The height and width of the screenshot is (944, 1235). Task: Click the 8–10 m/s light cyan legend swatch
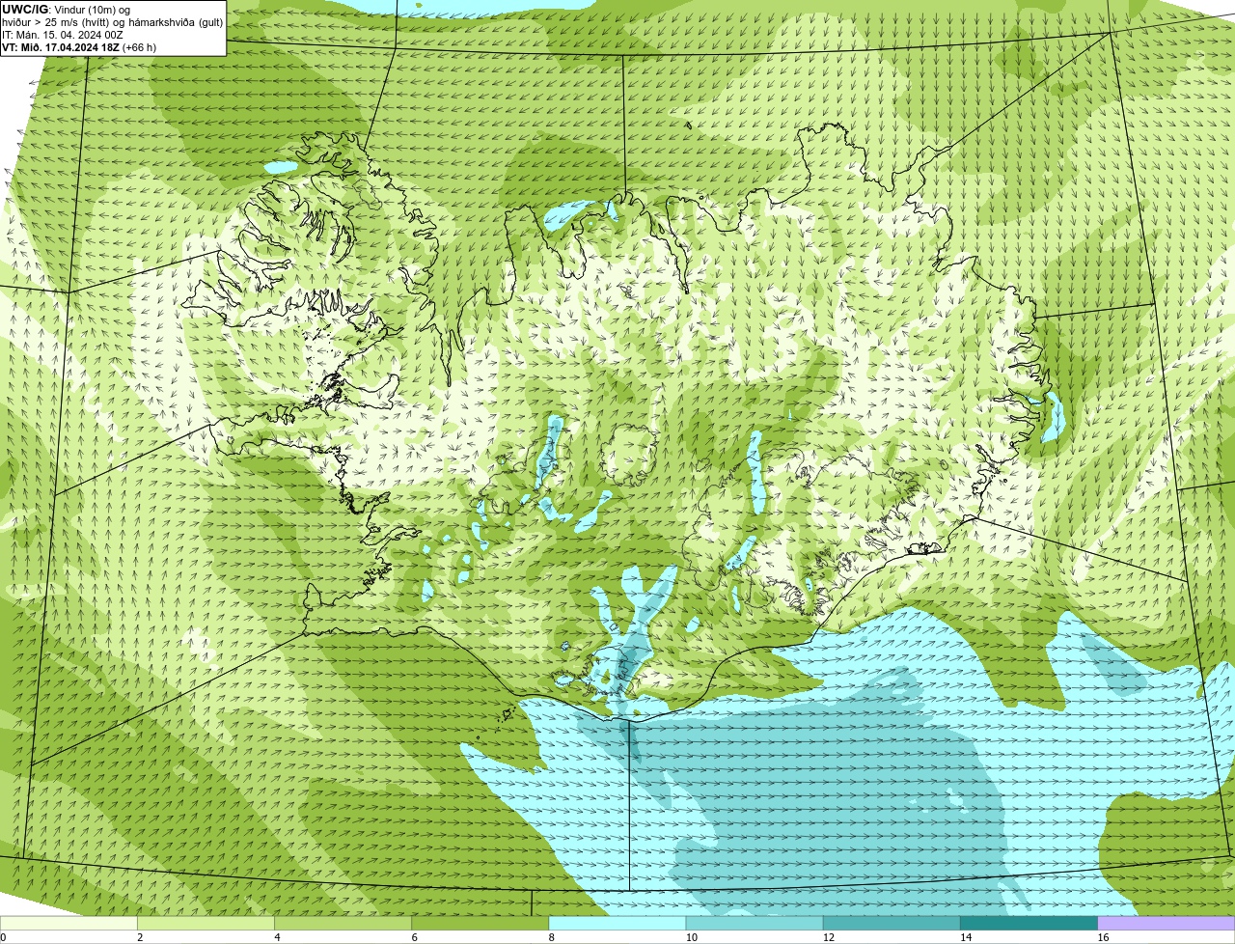[617, 923]
